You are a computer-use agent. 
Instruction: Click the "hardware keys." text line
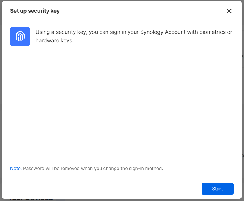click(x=55, y=40)
